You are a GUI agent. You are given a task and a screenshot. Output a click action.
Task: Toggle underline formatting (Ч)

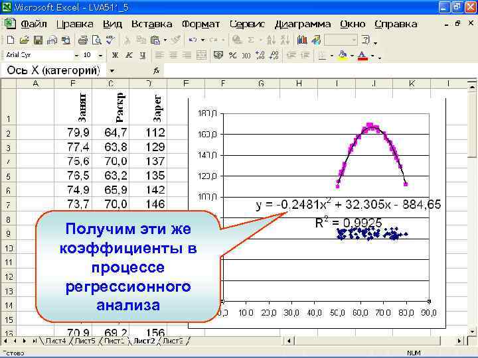(x=142, y=55)
